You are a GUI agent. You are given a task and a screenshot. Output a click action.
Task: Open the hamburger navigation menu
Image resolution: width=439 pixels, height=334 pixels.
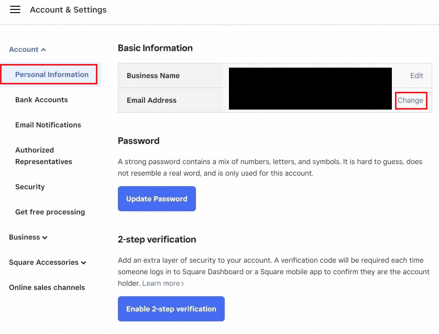click(x=15, y=9)
